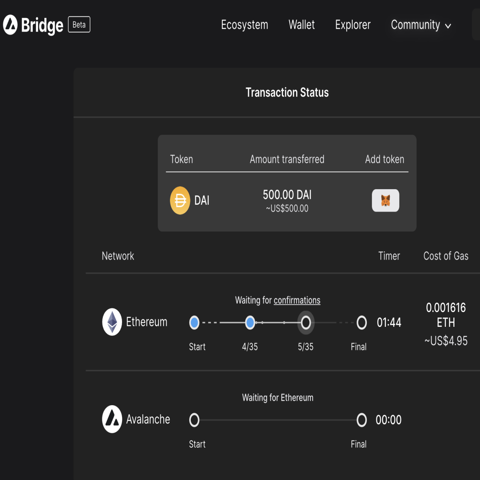The height and width of the screenshot is (480, 480).
Task: Click the Beta badge next to Bridge
Action: [x=79, y=24]
